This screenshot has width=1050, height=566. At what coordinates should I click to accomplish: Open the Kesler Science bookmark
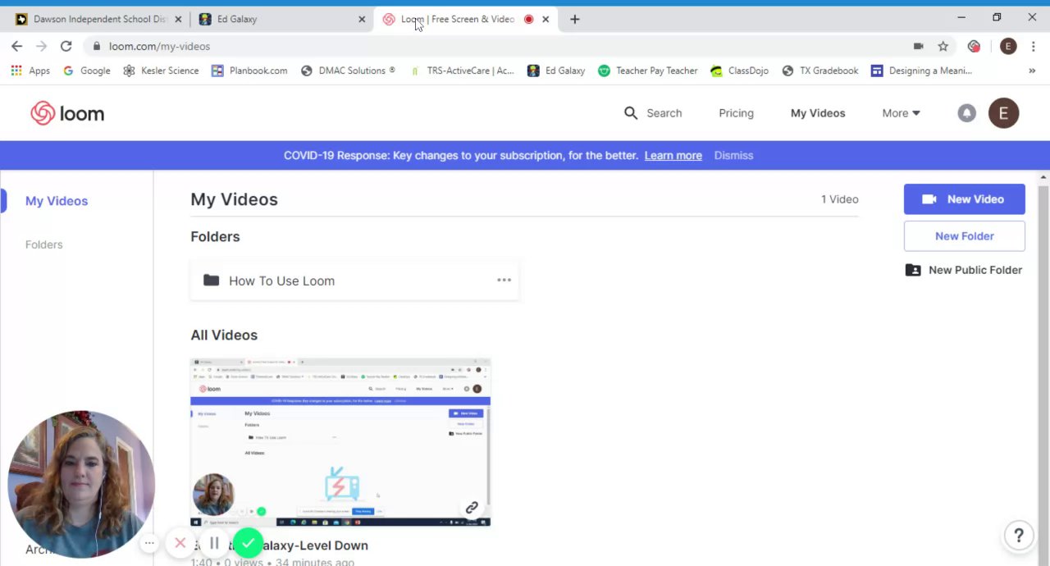pyautogui.click(x=161, y=71)
